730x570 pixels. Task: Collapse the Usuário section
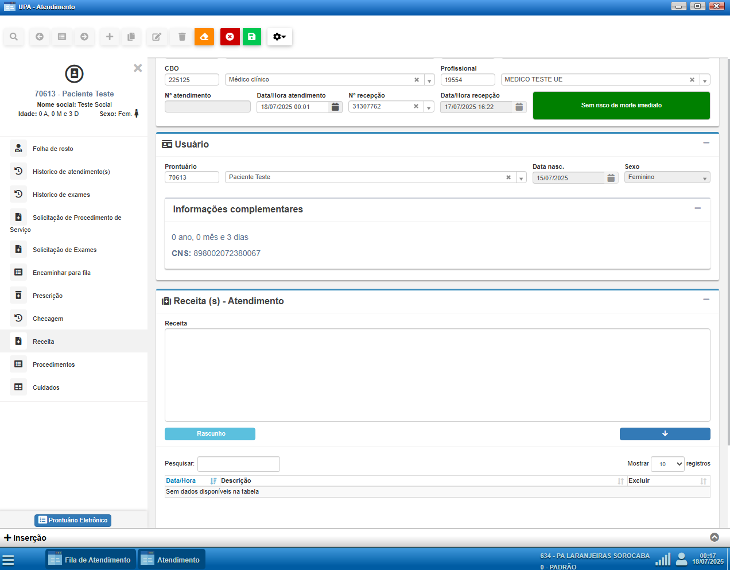point(706,143)
